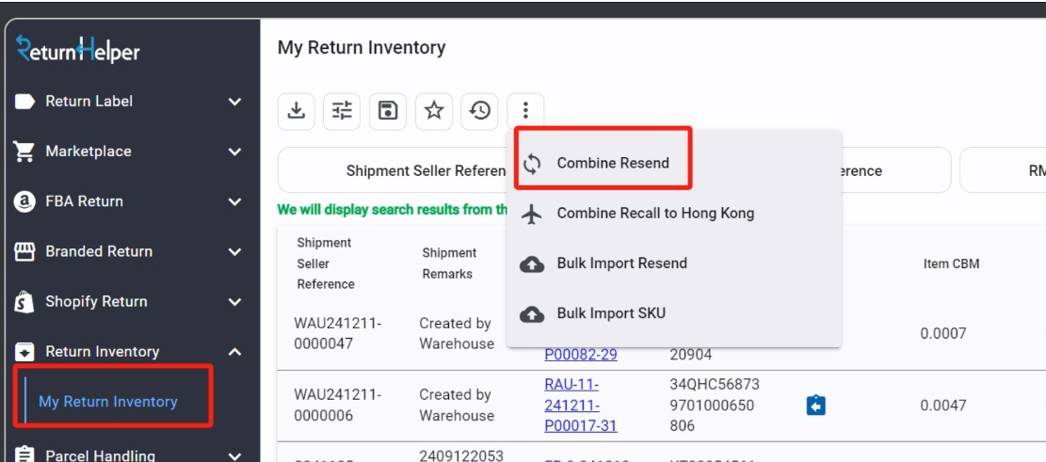Expand the Return Label sidebar section
This screenshot has height=462, width=1046.
click(129, 101)
